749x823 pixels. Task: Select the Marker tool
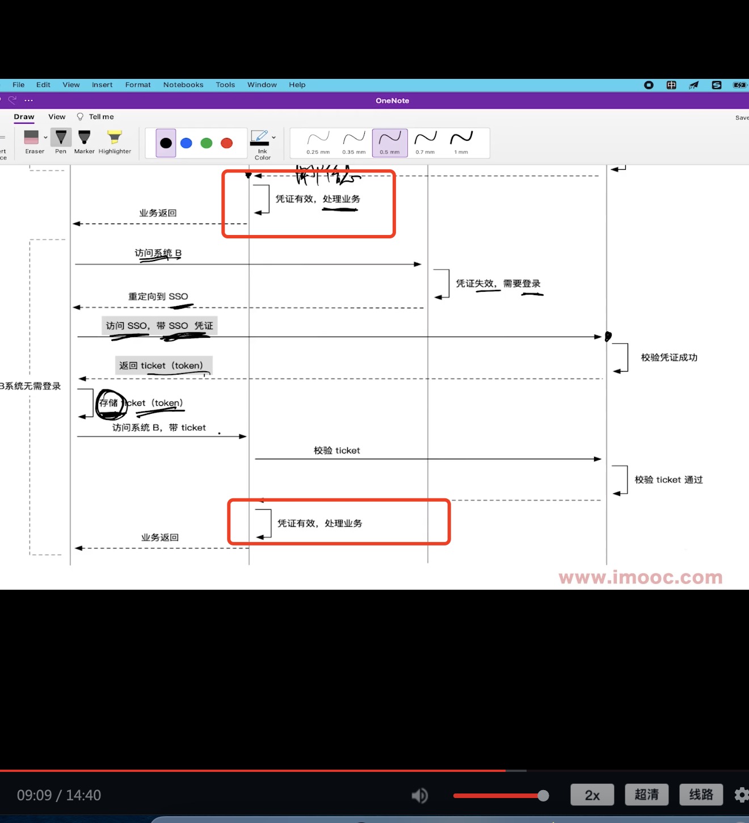point(85,141)
